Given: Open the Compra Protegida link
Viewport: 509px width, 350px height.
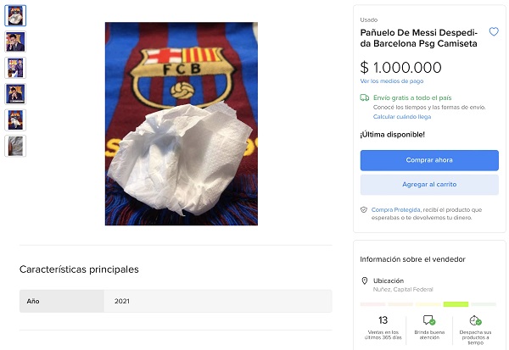Looking at the screenshot, I should (394, 209).
